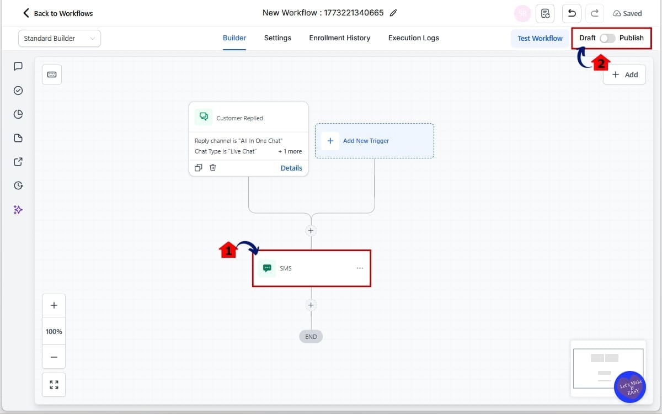Open the Standard Builder dropdown
The height and width of the screenshot is (414, 662).
coord(60,38)
